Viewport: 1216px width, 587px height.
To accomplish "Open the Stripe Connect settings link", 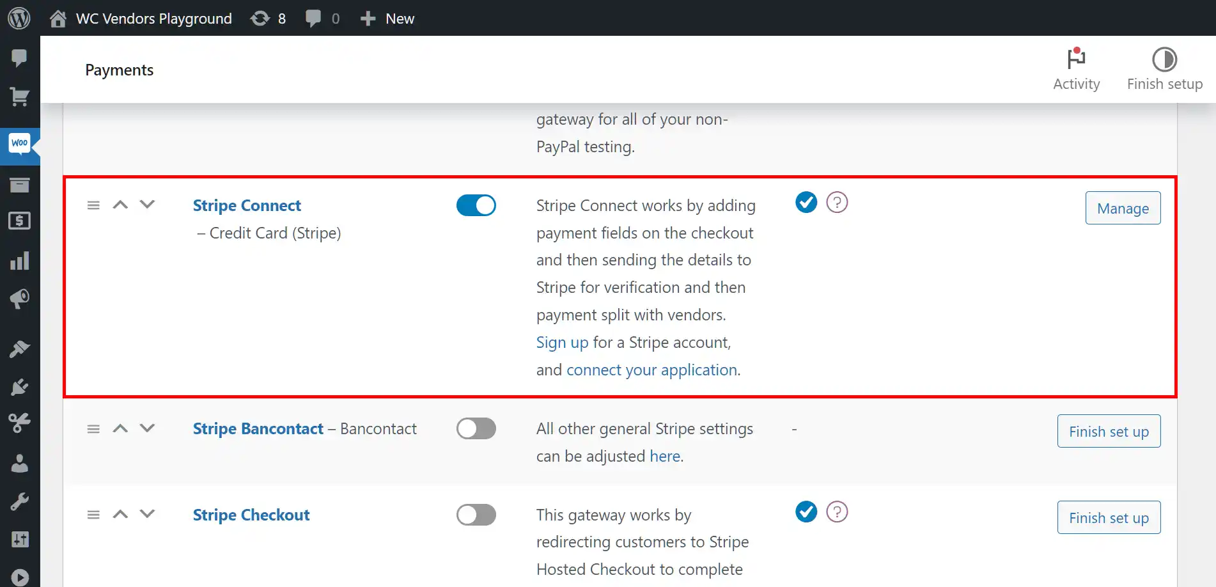I will click(247, 205).
